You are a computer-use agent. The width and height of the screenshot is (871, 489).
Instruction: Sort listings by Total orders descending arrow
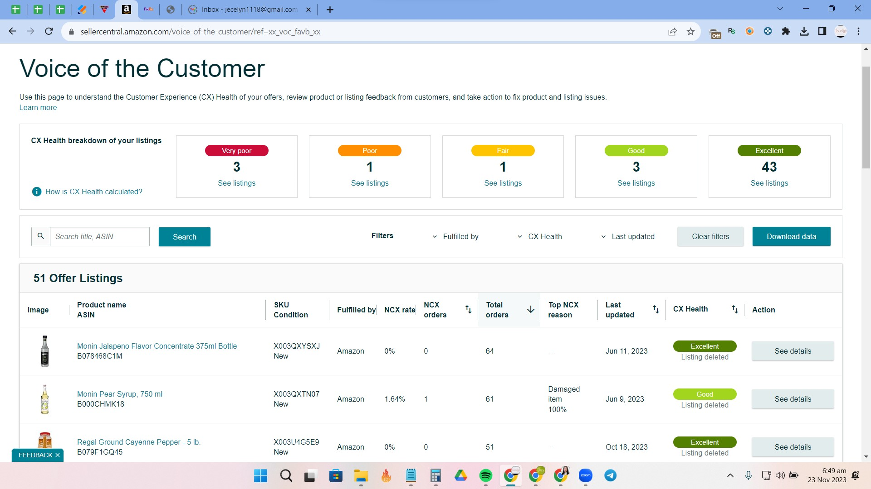(x=530, y=309)
